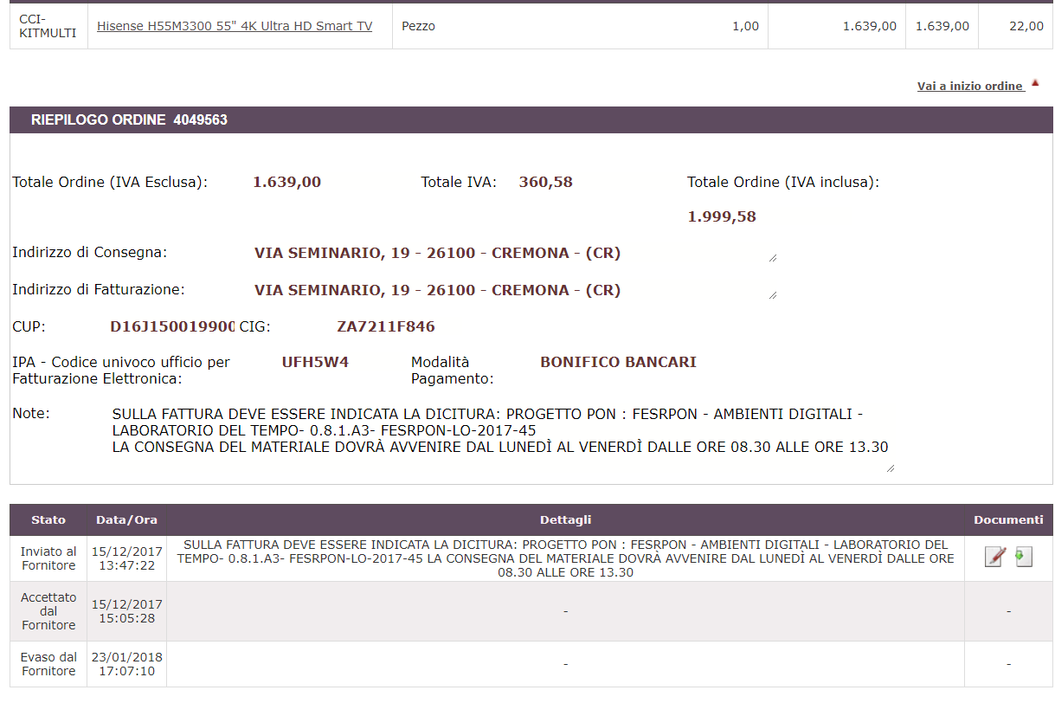Download document via green arrow icon
The image size is (1055, 703).
pos(1024,558)
